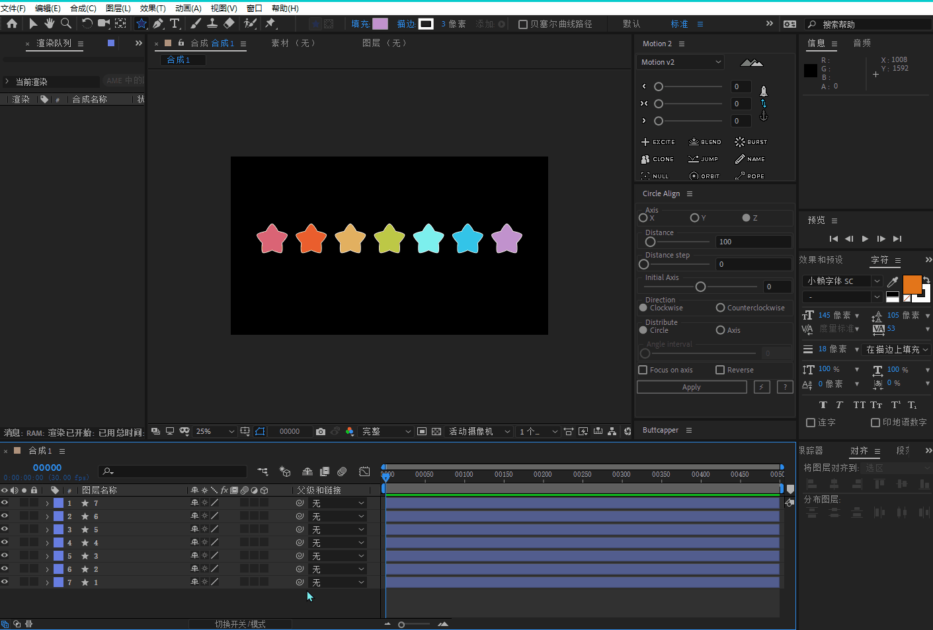Image resolution: width=933 pixels, height=630 pixels.
Task: Enable the Focus on axis checkbox
Action: click(643, 370)
